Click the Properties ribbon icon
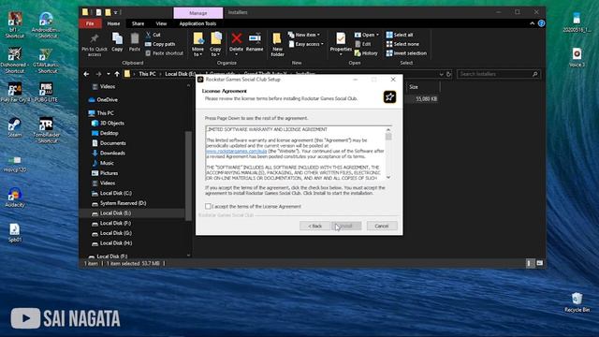599x337 pixels. coord(341,38)
